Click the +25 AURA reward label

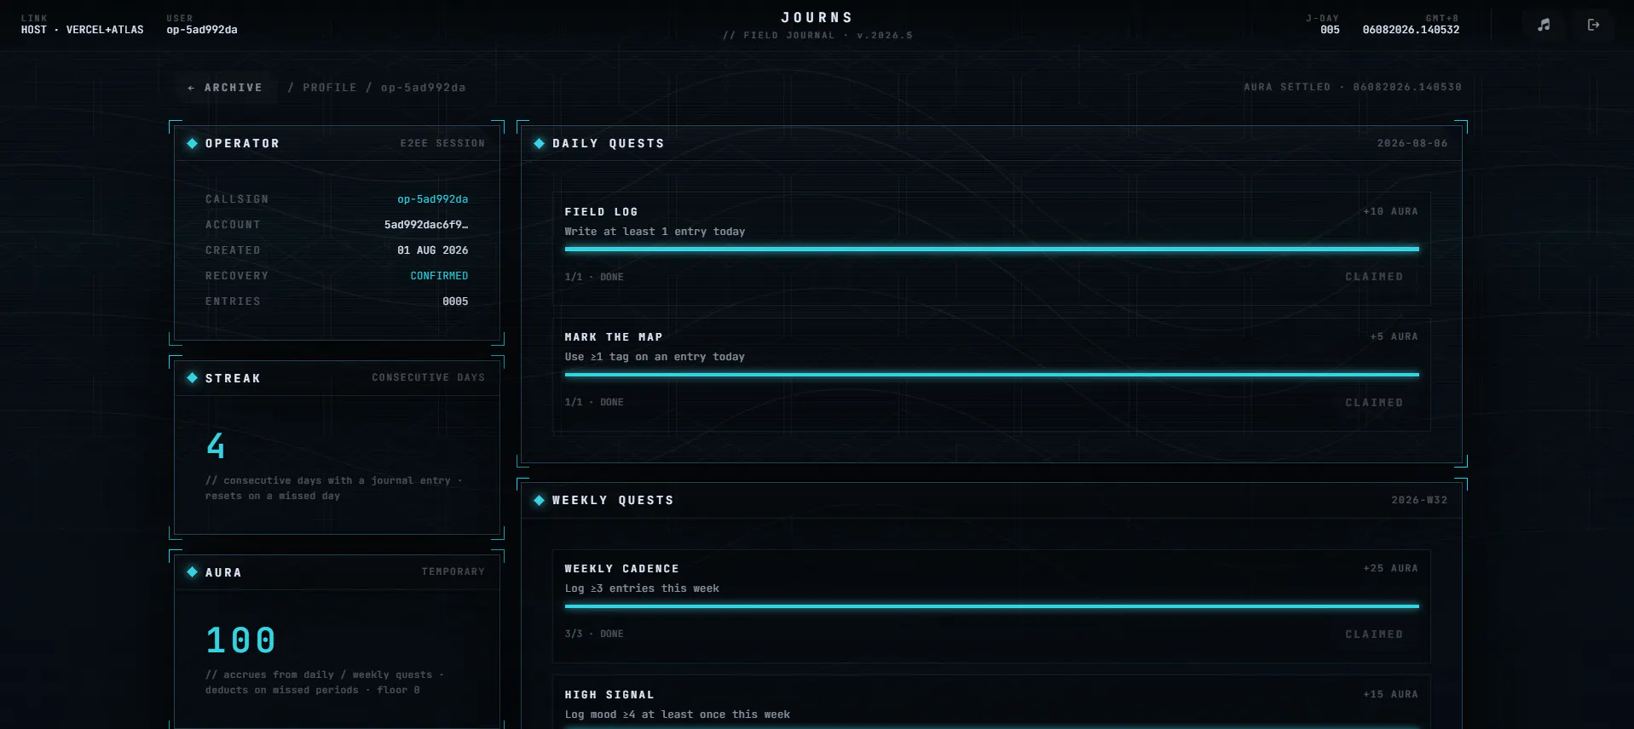coord(1390,568)
